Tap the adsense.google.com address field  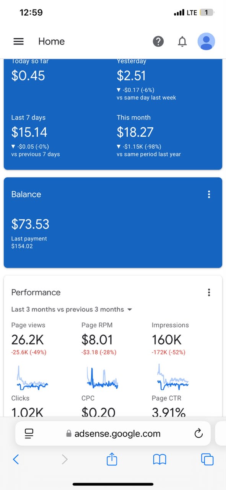(x=113, y=433)
